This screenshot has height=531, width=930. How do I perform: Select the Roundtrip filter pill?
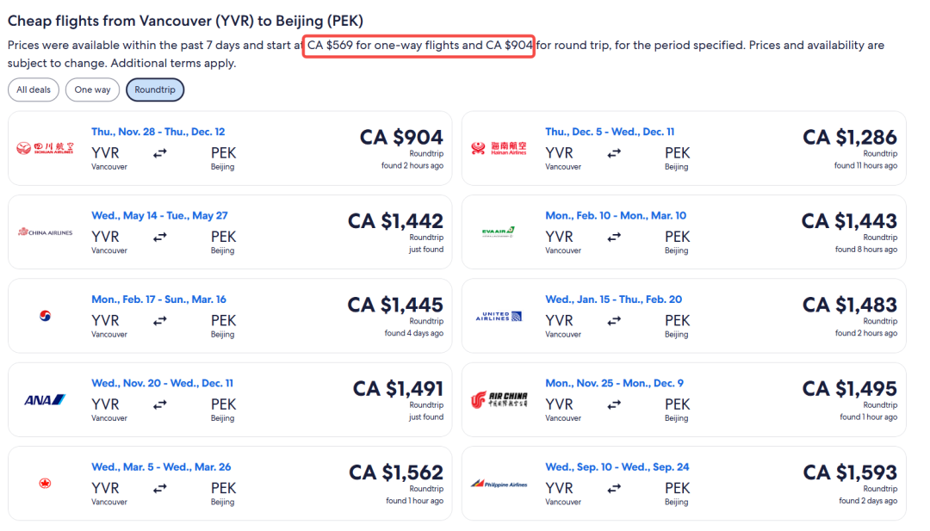pyautogui.click(x=155, y=90)
